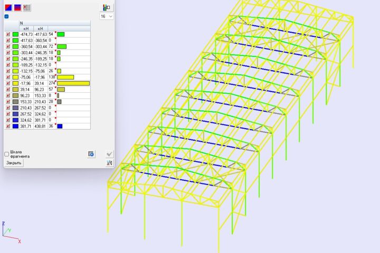Uncheck the range row starting -360,54

[8, 46]
